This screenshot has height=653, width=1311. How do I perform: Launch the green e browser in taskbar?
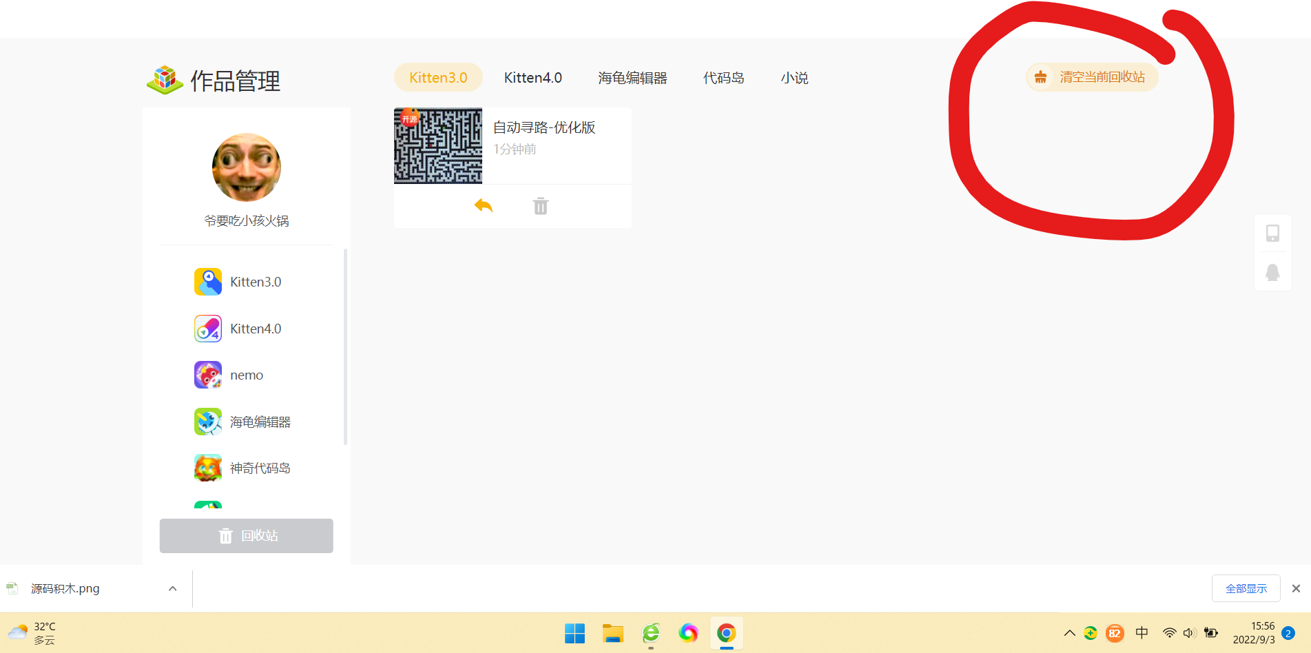coord(651,633)
